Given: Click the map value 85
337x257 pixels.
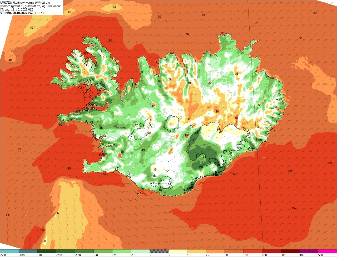Looking at the screenshot, I should 237,118.
